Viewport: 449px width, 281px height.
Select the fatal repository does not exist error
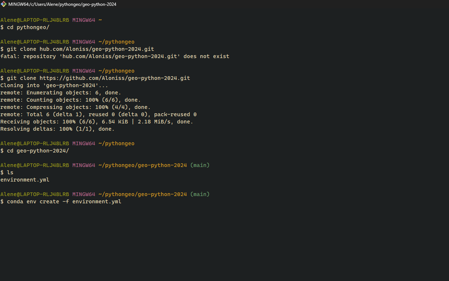click(x=115, y=56)
